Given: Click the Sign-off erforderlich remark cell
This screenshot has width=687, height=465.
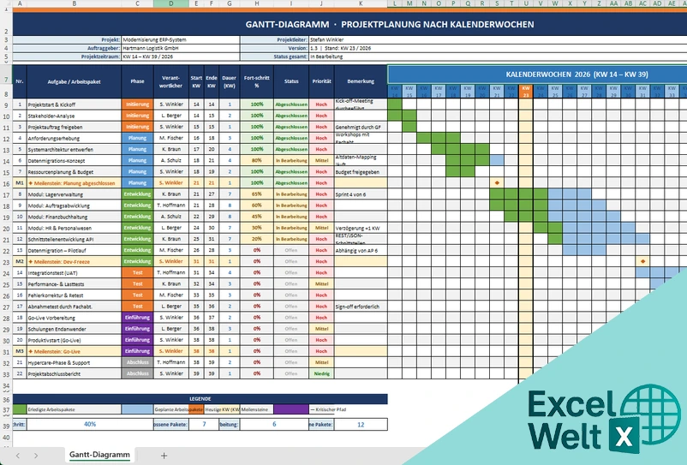Looking at the screenshot, I should click(361, 307).
